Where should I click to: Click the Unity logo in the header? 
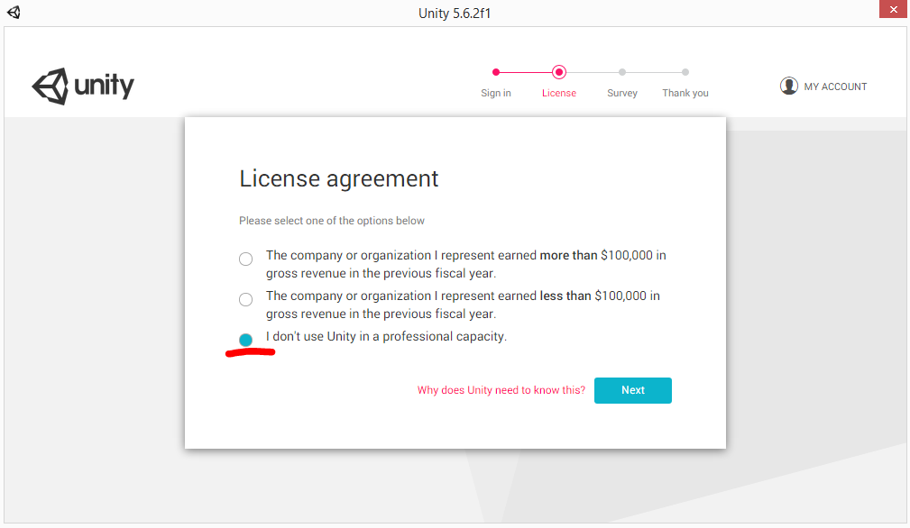point(83,86)
